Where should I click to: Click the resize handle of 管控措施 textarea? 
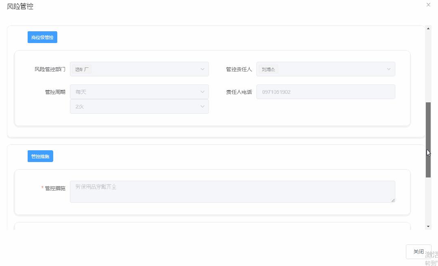392,200
